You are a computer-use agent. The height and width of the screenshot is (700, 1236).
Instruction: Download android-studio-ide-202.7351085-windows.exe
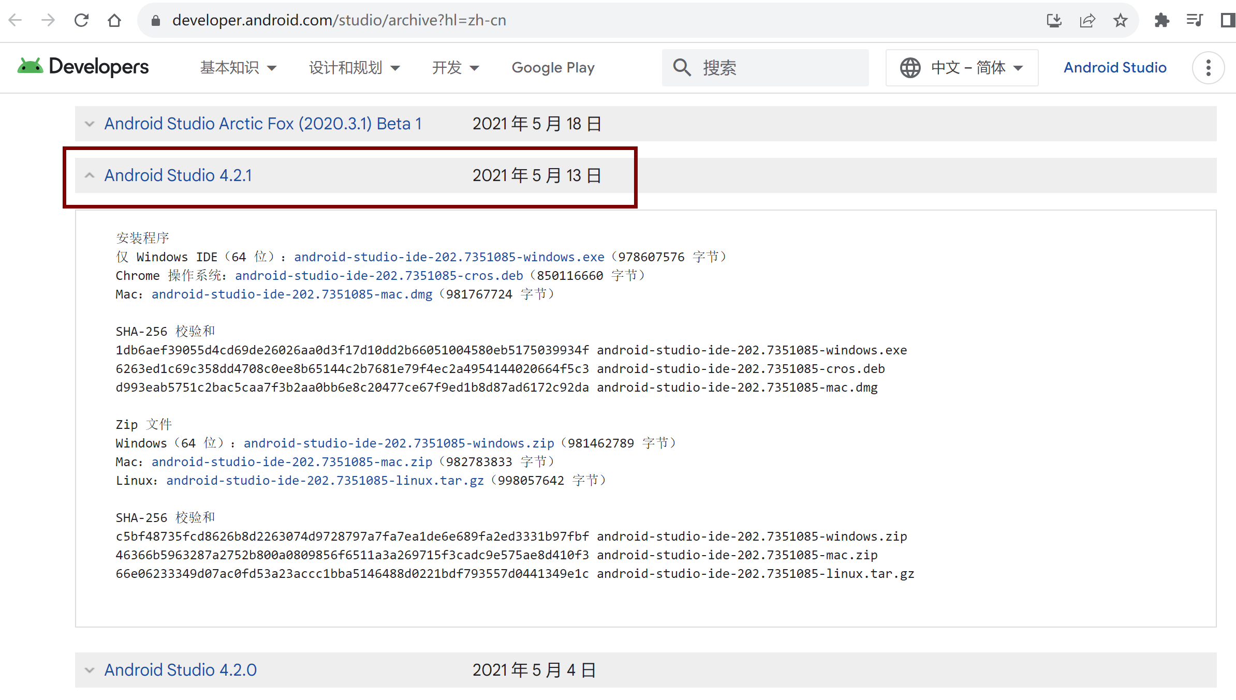click(449, 257)
